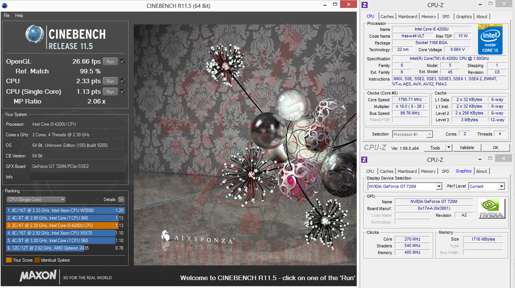Viewport: 515px width, 288px height.
Task: Click the CPU-Z icon of the upper window
Action: (x=364, y=5)
